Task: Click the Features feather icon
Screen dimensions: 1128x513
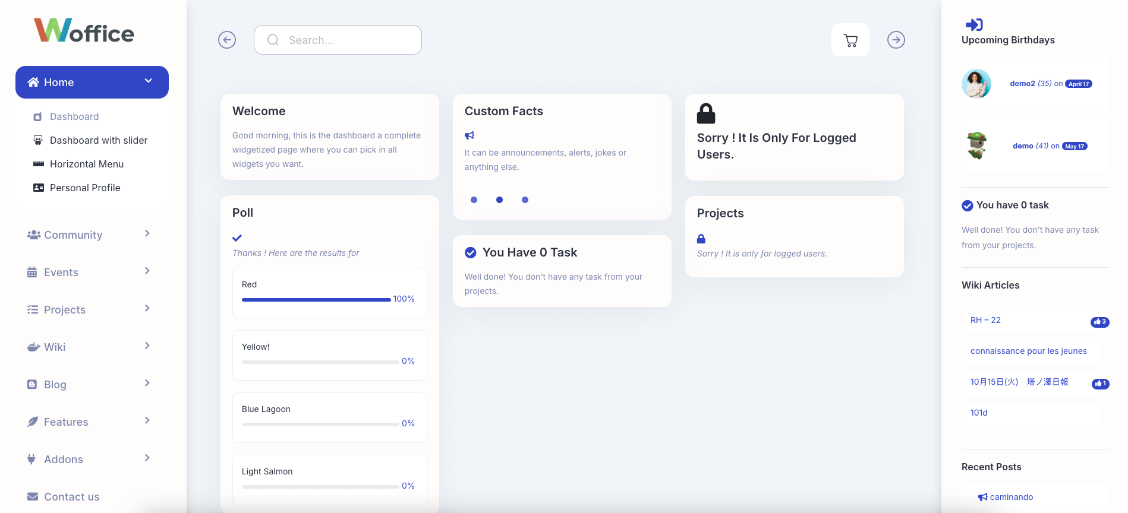Action: click(33, 422)
